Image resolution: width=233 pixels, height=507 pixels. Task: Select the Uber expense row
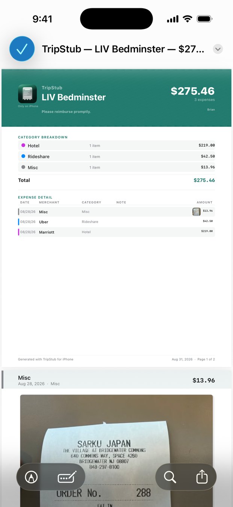116,222
